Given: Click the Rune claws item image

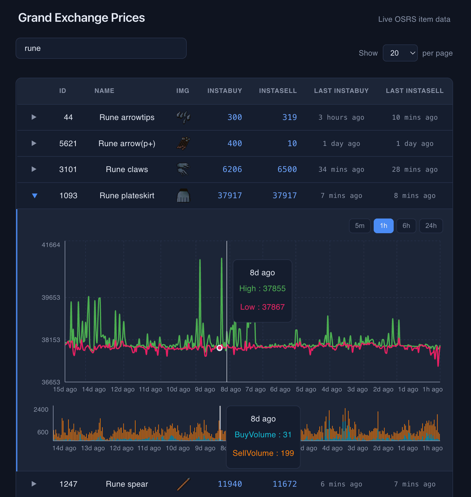Looking at the screenshot, I should pyautogui.click(x=183, y=169).
